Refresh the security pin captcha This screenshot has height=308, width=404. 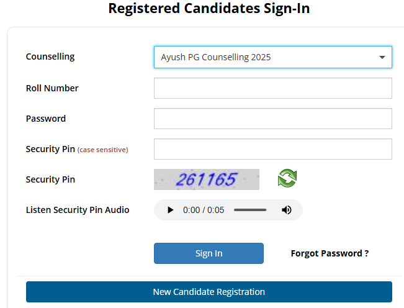pyautogui.click(x=287, y=179)
